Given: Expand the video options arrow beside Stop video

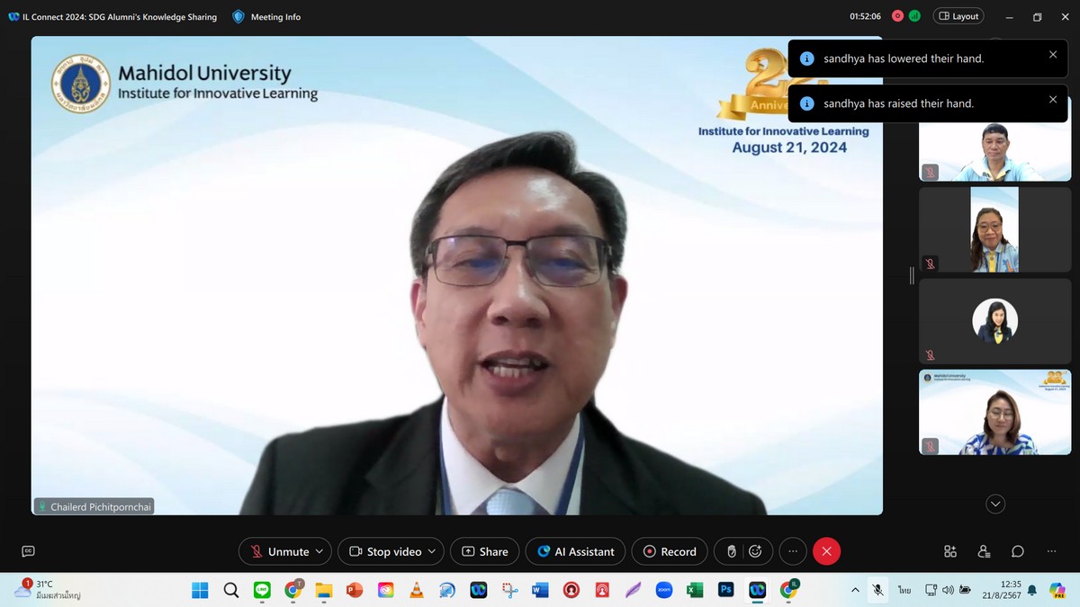Looking at the screenshot, I should (x=432, y=551).
